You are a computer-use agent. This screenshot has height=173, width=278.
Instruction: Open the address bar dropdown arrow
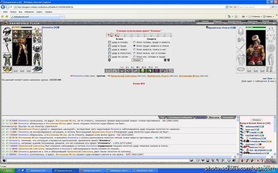[x=227, y=7]
